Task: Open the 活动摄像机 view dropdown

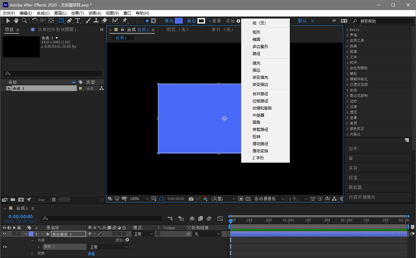Action: (269, 199)
